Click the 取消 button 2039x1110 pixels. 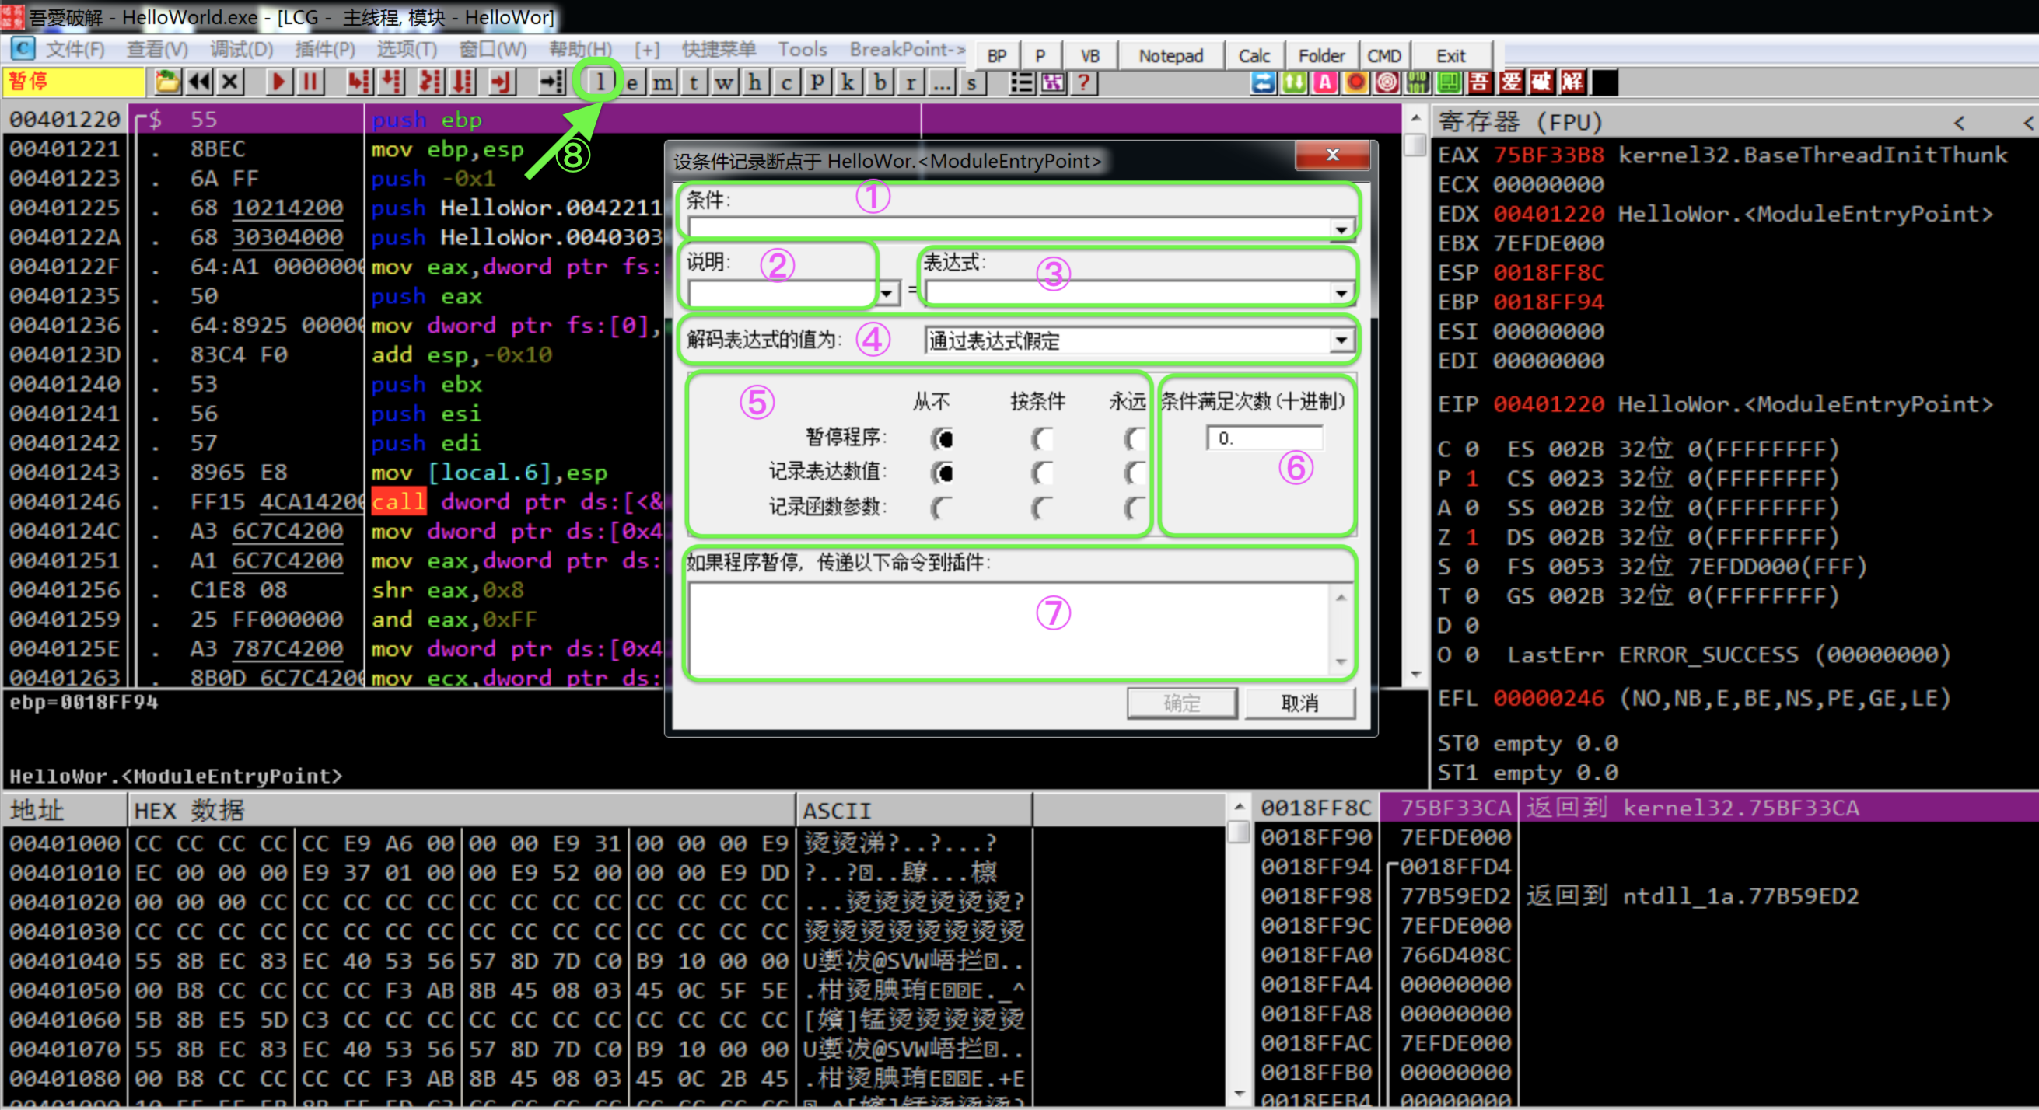[x=1299, y=703]
